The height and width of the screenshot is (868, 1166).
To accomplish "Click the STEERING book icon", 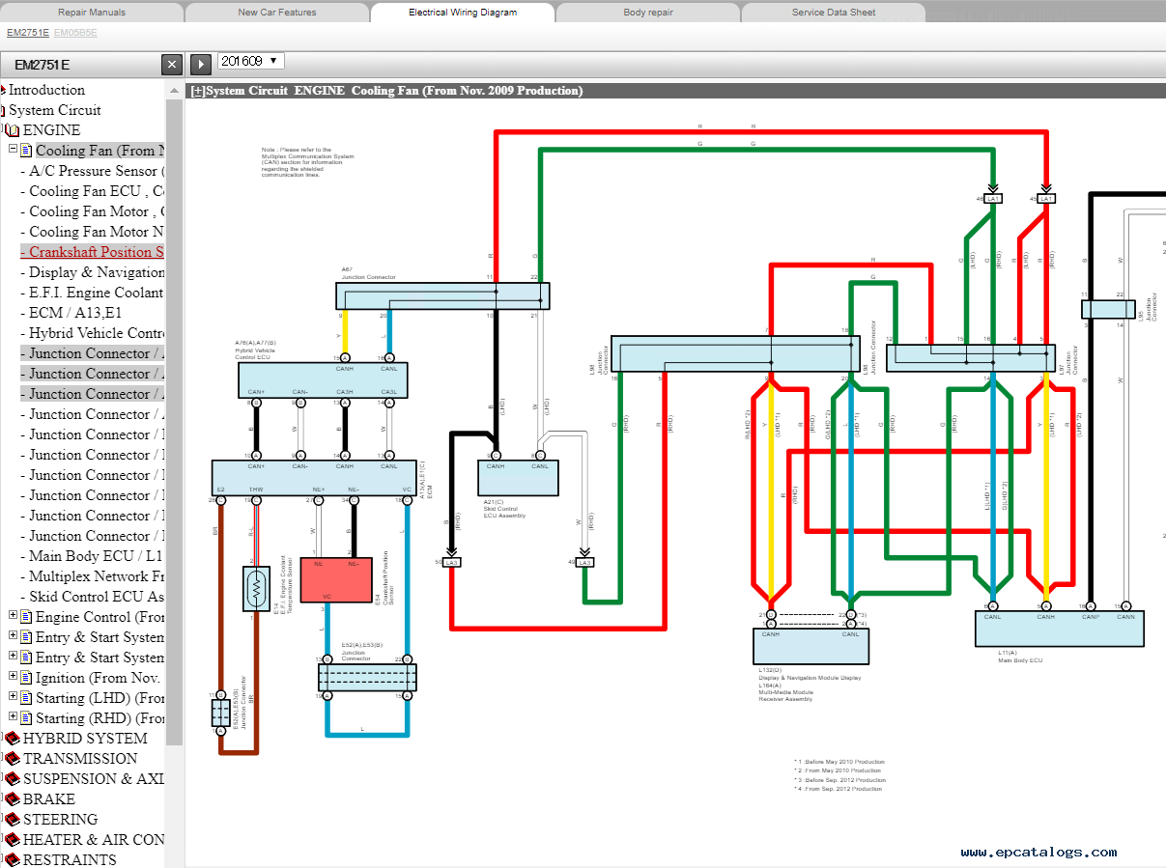I will click(x=13, y=820).
